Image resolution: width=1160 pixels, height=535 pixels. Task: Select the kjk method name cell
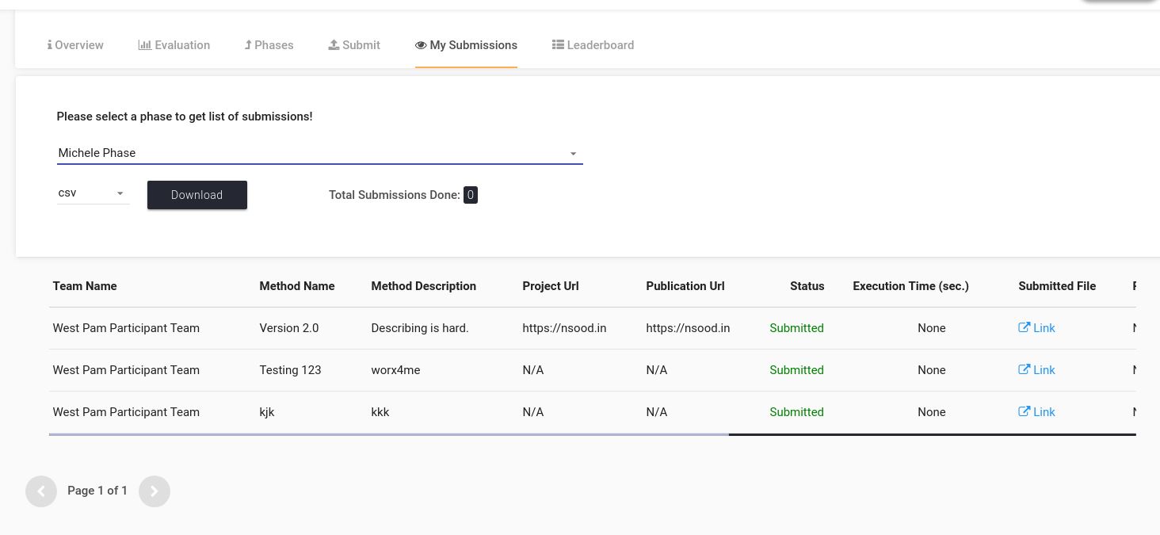(267, 412)
